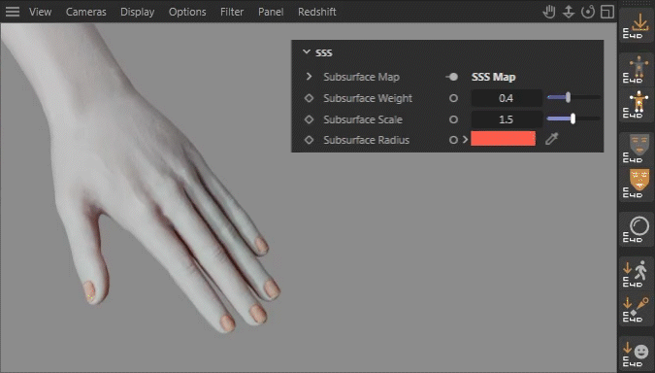Image resolution: width=655 pixels, height=373 pixels.
Task: Click the E4D import smiley face icon
Action: (x=637, y=354)
